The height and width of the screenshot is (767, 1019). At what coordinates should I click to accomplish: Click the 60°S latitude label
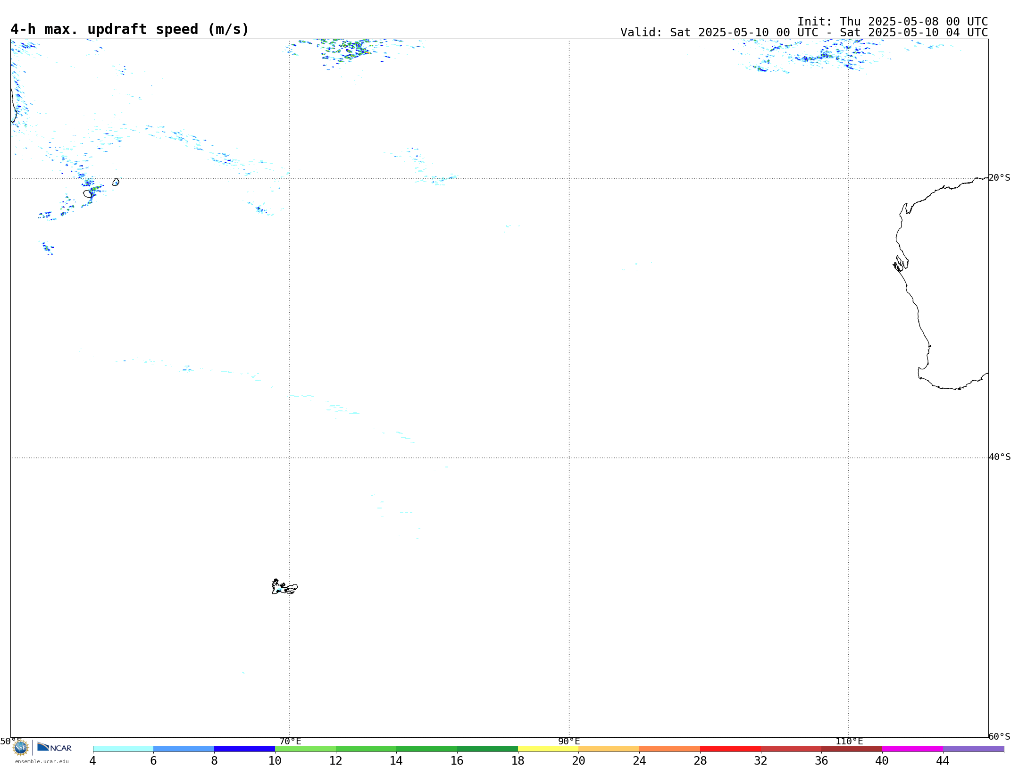click(x=1000, y=736)
